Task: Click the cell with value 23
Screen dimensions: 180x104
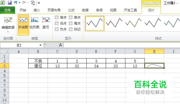Action: coord(116,66)
